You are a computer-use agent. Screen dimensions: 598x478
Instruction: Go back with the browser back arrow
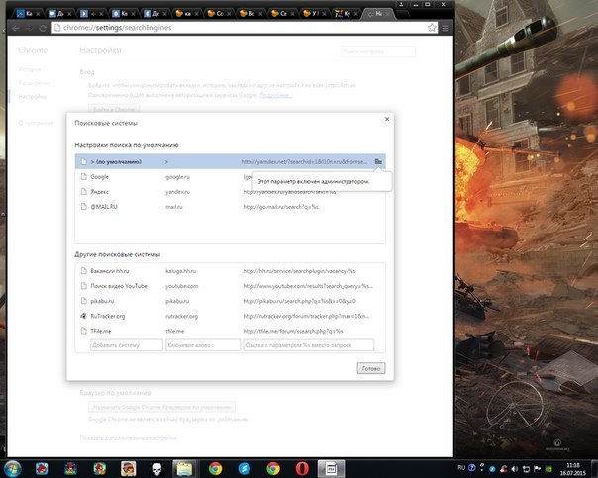16,28
